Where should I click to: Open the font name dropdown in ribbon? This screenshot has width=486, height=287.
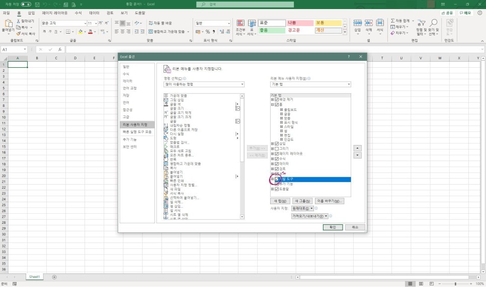click(85, 23)
